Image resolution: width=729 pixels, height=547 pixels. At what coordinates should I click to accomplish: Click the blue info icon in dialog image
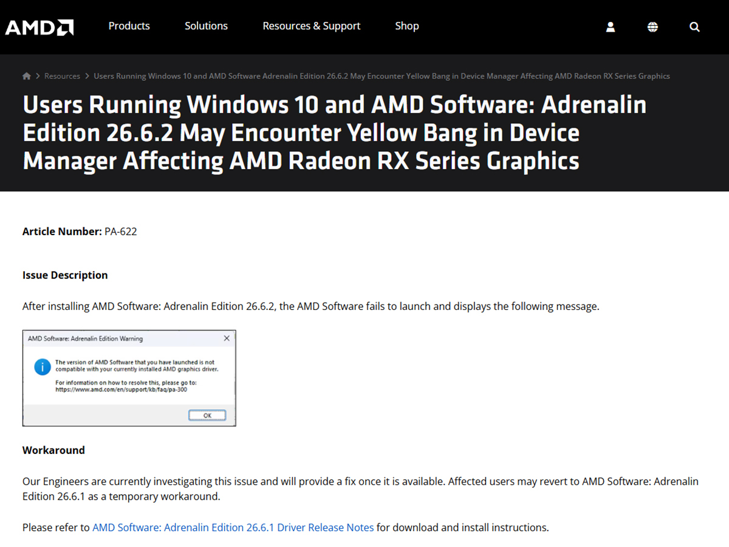pyautogui.click(x=42, y=366)
